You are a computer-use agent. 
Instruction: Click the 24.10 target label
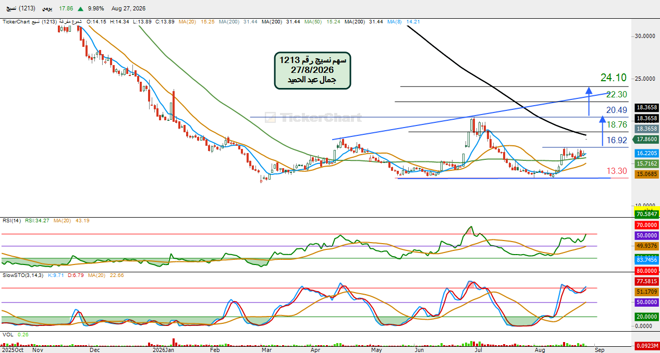point(613,78)
